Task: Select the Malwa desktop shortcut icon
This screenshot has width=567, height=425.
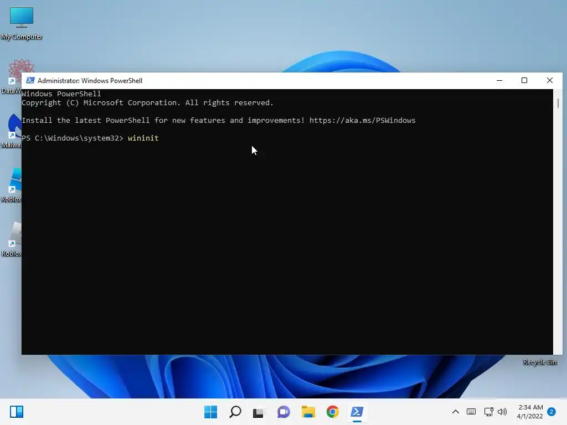Action: [11, 131]
